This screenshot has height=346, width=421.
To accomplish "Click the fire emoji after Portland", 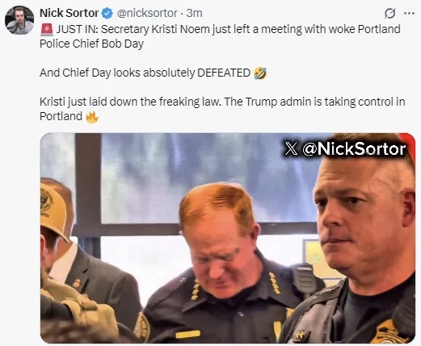I will pos(92,117).
